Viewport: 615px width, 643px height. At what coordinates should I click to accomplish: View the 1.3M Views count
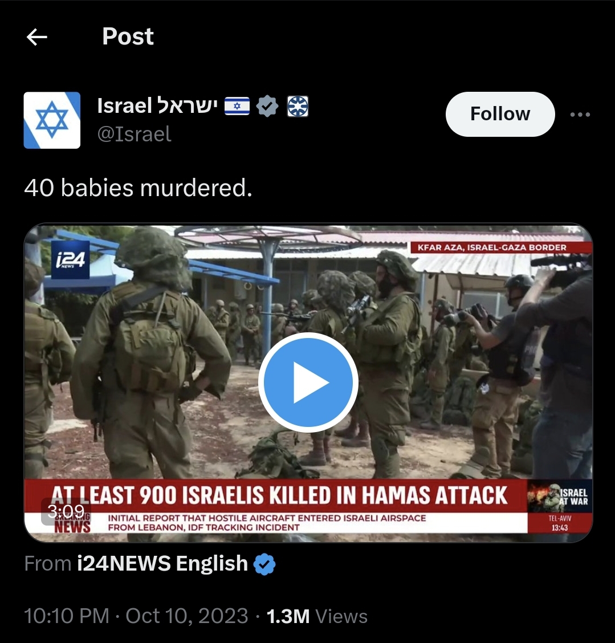coord(317,616)
